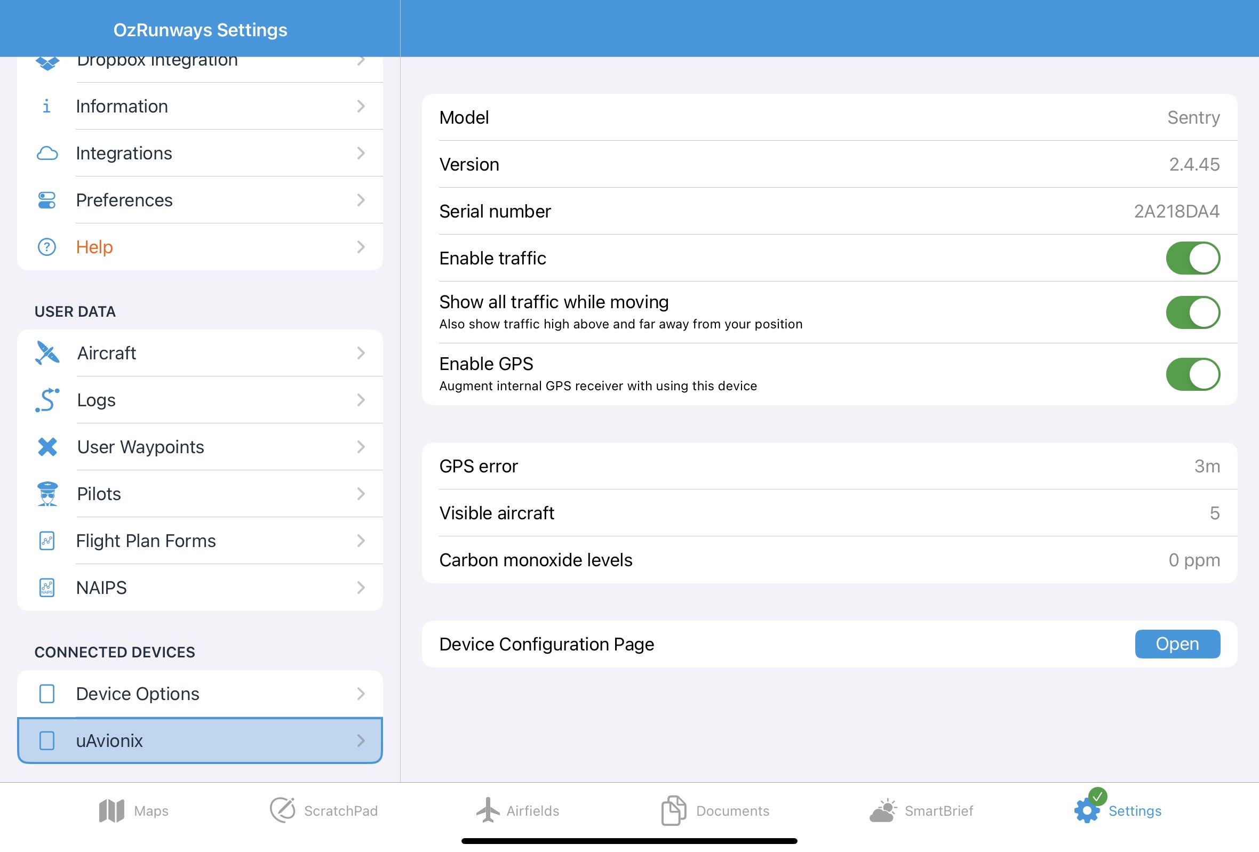Go to the Airfields tab

pyautogui.click(x=517, y=810)
